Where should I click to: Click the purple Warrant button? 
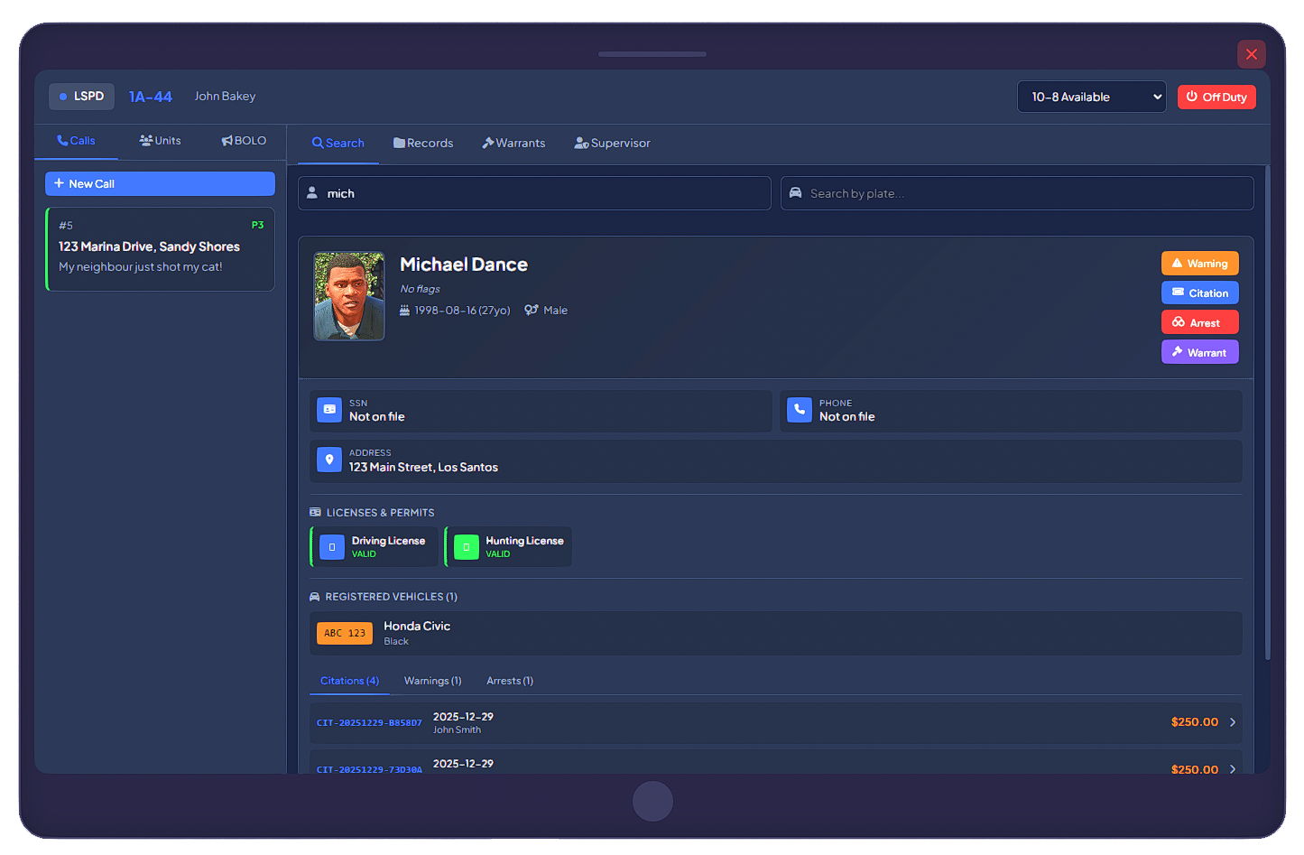pos(1200,352)
